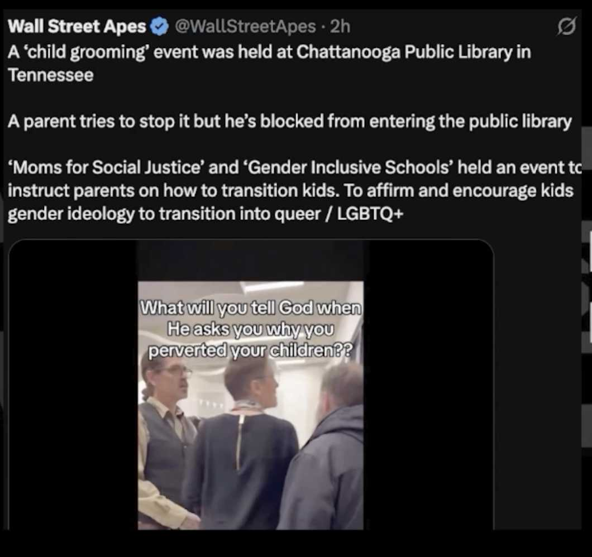The height and width of the screenshot is (557, 592).
Task: Click the black bar left of video
Action: point(74,385)
